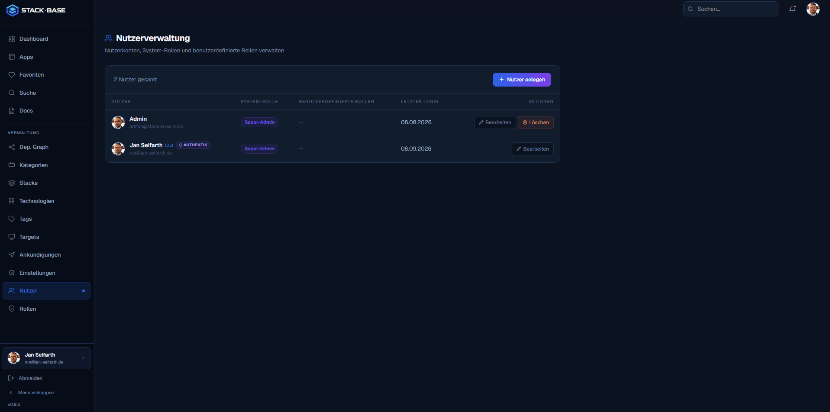Click the Dep. Graph share icon
Image resolution: width=830 pixels, height=412 pixels.
click(12, 147)
